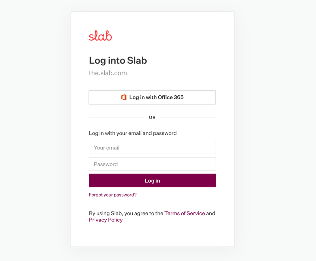Focus the Your email field
This screenshot has width=316, height=261.
click(x=152, y=148)
